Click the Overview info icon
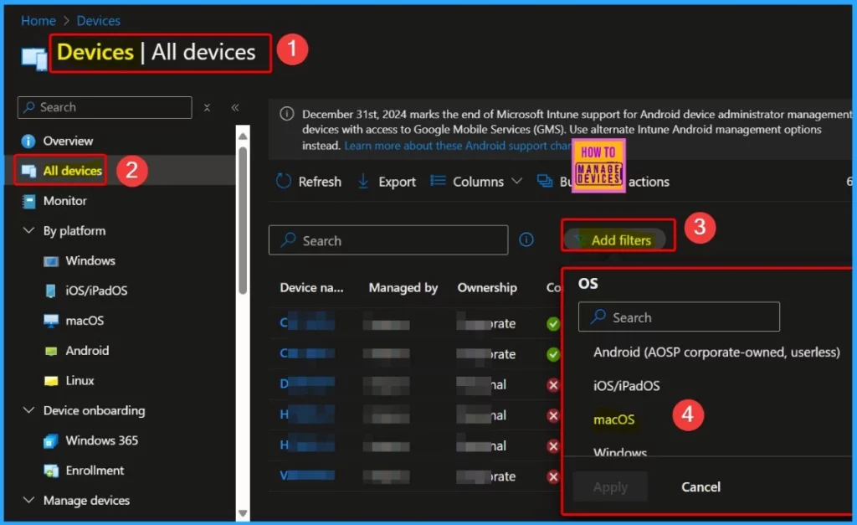 (x=28, y=142)
